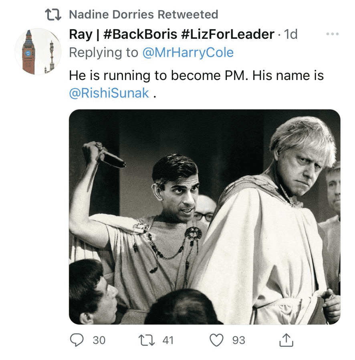Click the retweet count 41

168,340
